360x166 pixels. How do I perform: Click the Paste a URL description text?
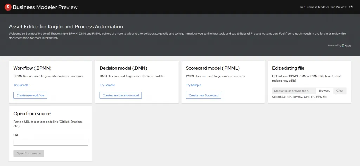48,124
